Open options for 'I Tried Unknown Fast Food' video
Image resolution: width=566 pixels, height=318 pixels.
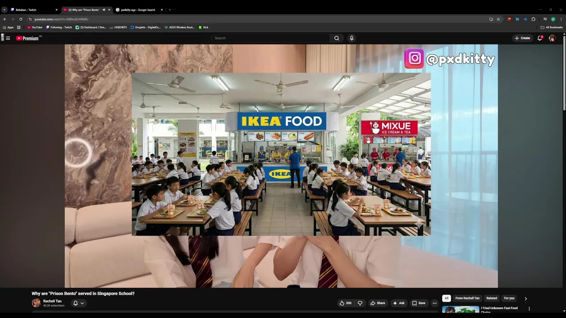click(529, 309)
